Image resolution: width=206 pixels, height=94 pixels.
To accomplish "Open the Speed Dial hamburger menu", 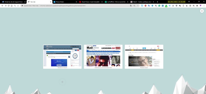I will [x=202, y=11].
